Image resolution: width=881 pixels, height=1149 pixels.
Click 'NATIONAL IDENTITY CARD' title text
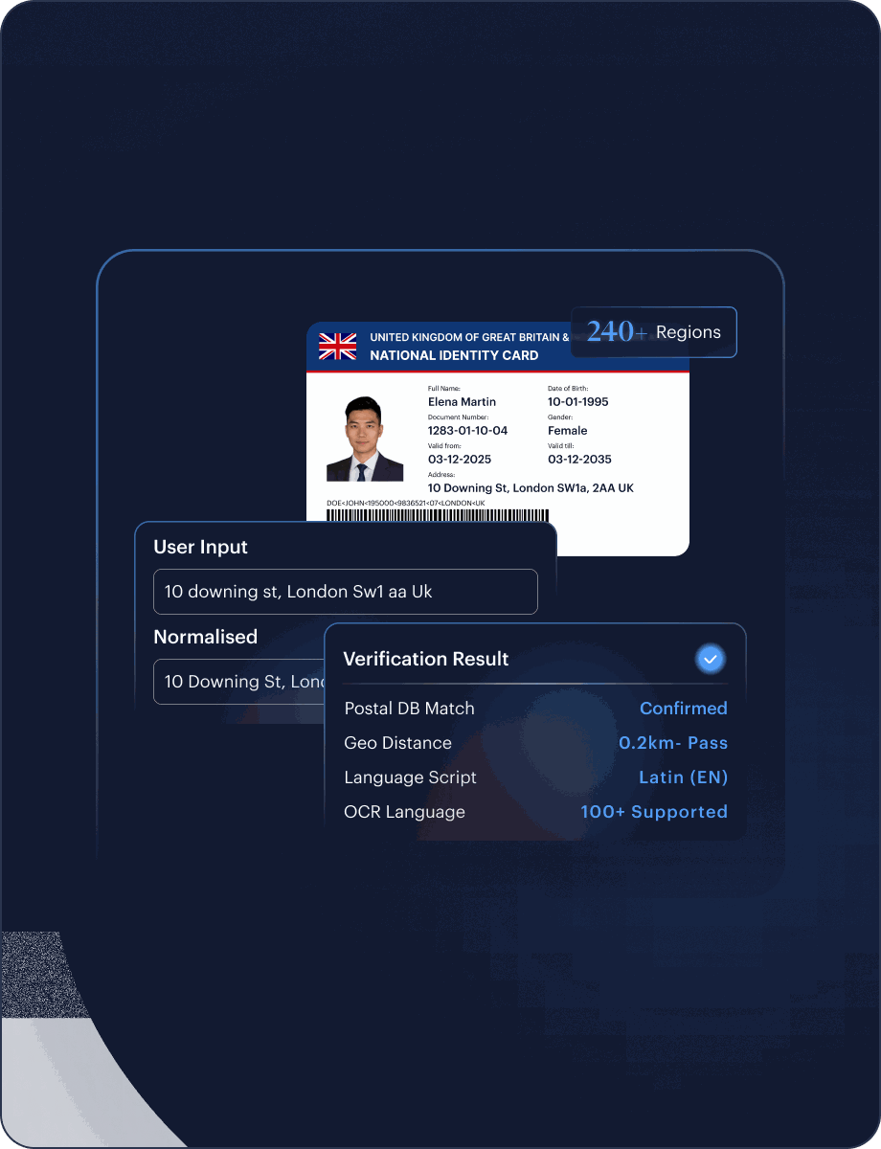[454, 355]
